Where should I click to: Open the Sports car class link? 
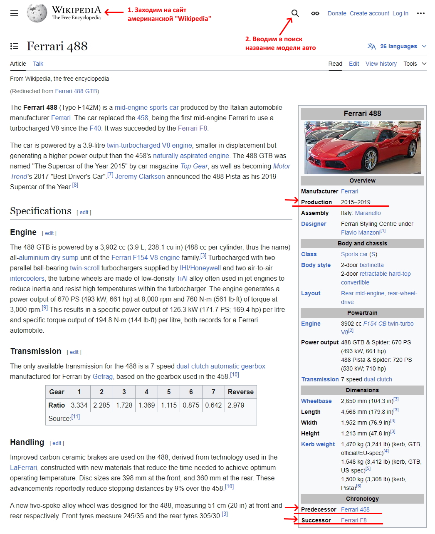click(354, 254)
